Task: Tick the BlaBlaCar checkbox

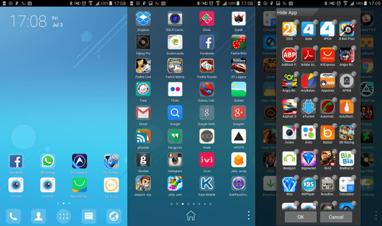Action: tap(354, 152)
